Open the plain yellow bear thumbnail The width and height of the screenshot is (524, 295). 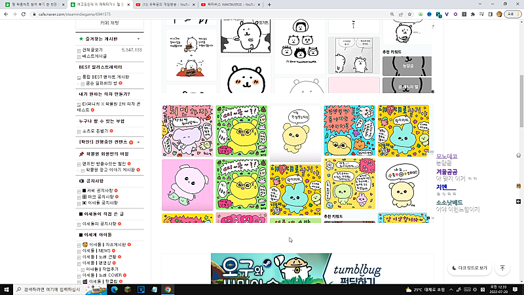coord(295,133)
